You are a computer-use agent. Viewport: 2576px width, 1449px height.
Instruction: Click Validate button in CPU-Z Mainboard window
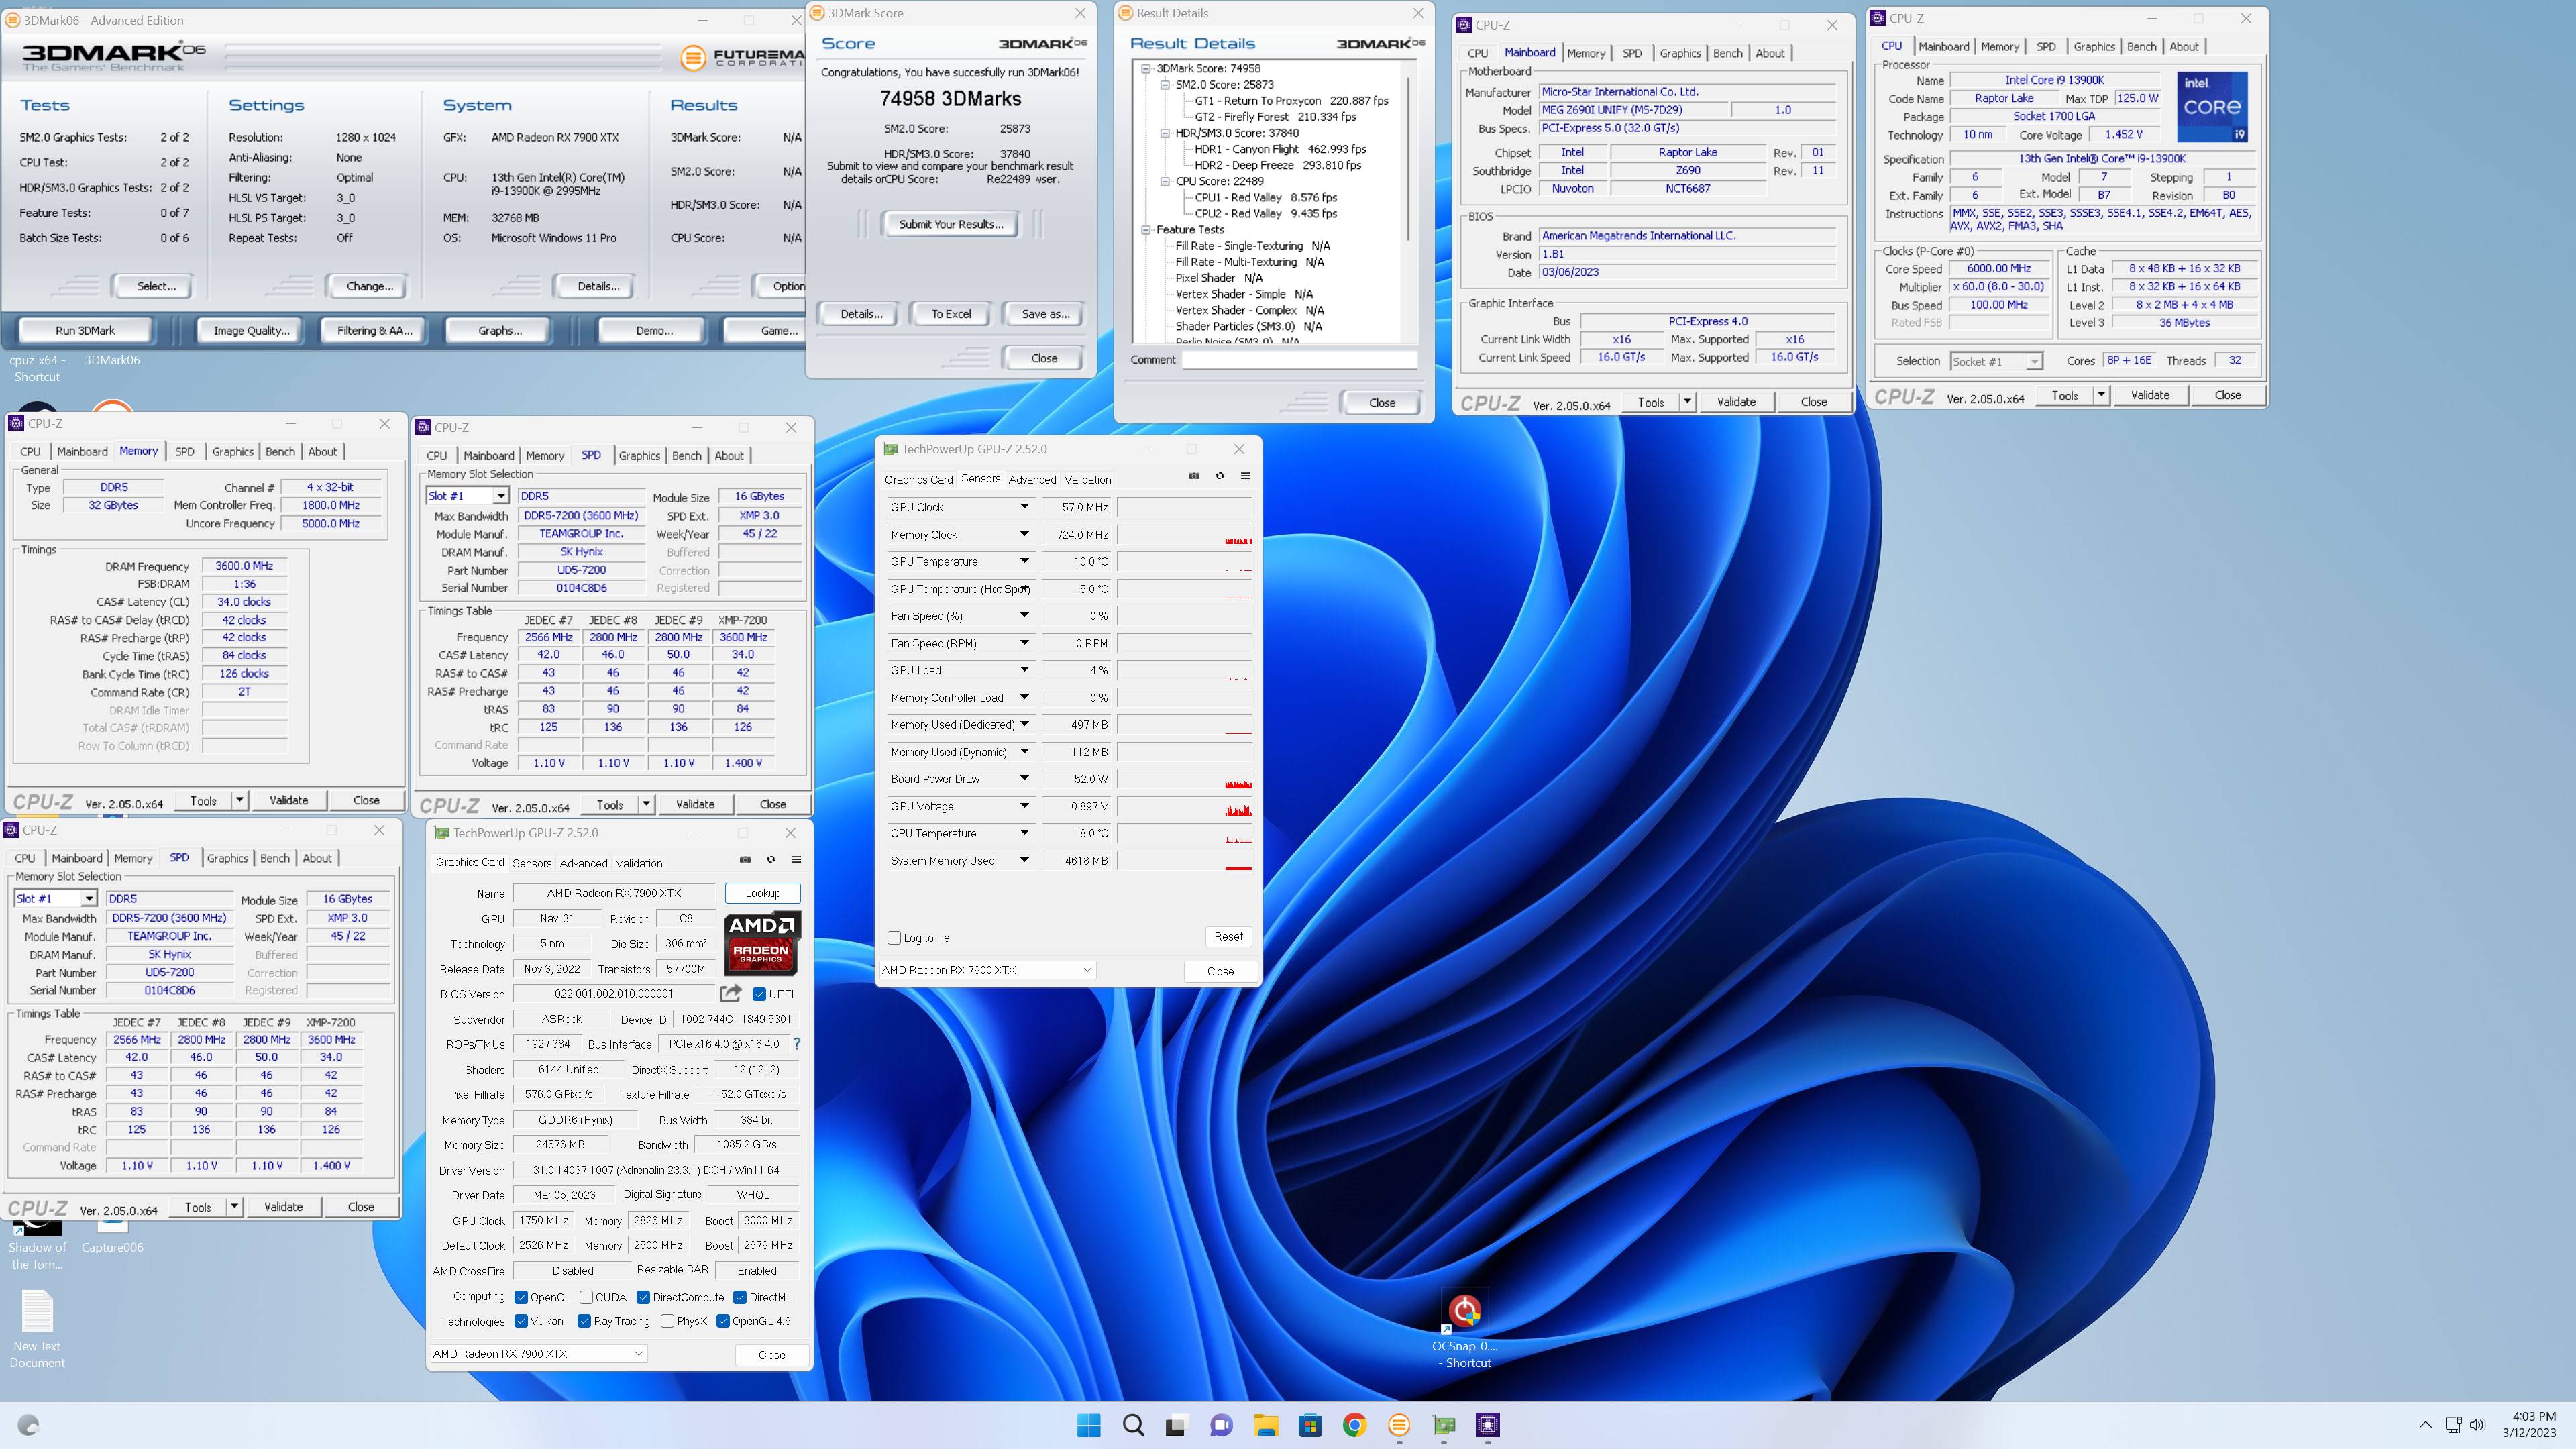(x=1736, y=402)
